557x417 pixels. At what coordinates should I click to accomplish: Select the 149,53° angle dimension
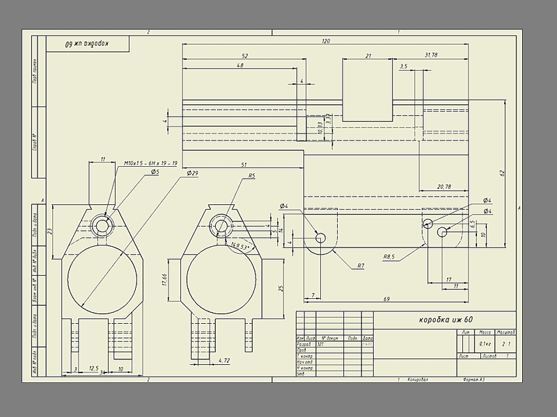pyautogui.click(x=241, y=246)
